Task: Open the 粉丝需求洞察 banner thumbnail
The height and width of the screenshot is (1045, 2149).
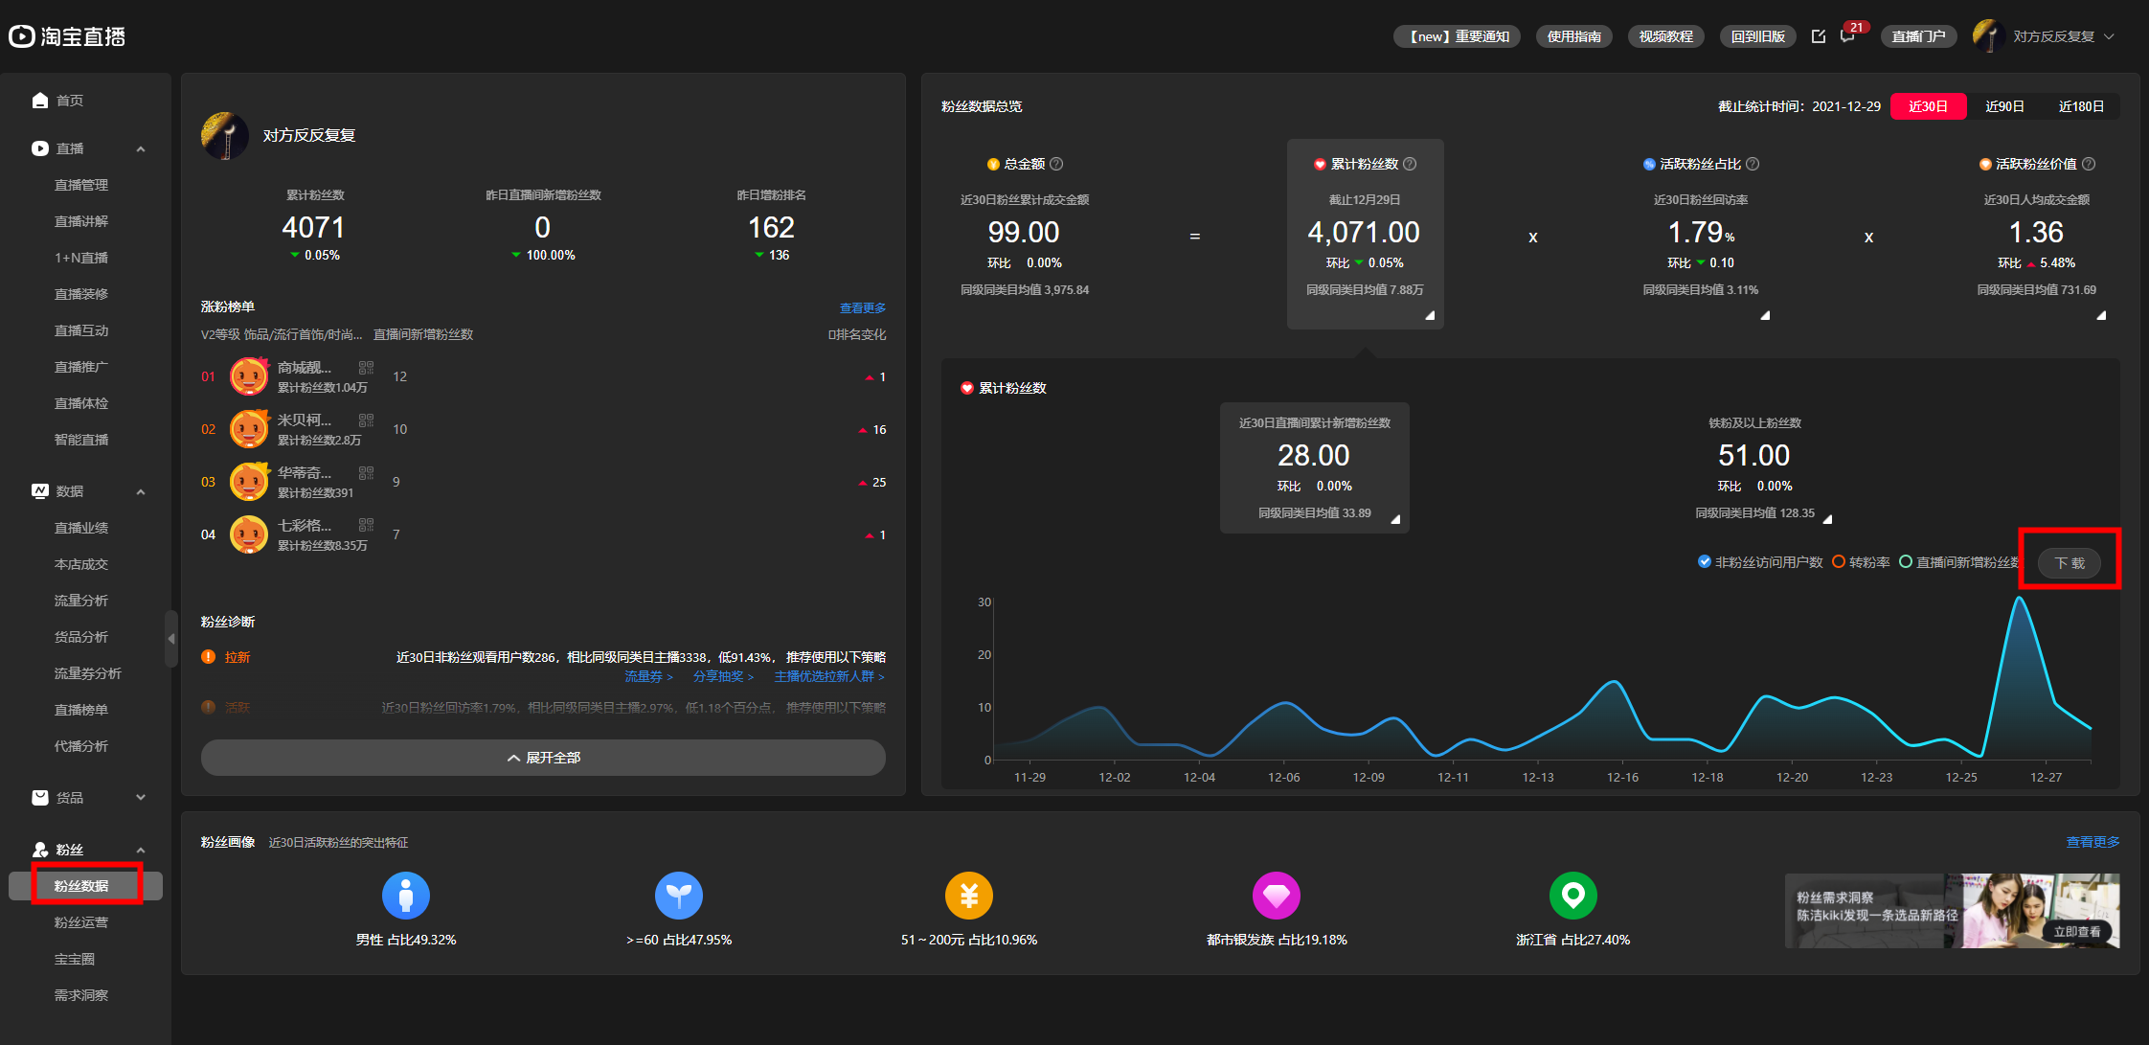Action: [x=1951, y=911]
